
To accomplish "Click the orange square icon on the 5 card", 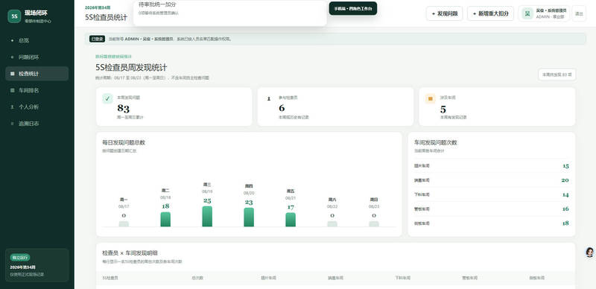I will (x=431, y=99).
